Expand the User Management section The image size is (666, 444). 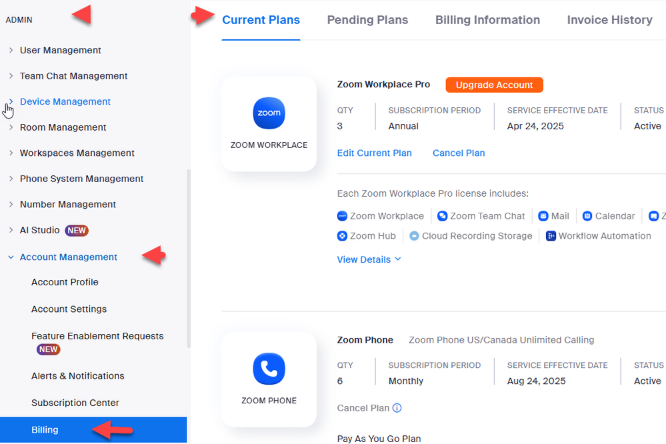[x=11, y=50]
